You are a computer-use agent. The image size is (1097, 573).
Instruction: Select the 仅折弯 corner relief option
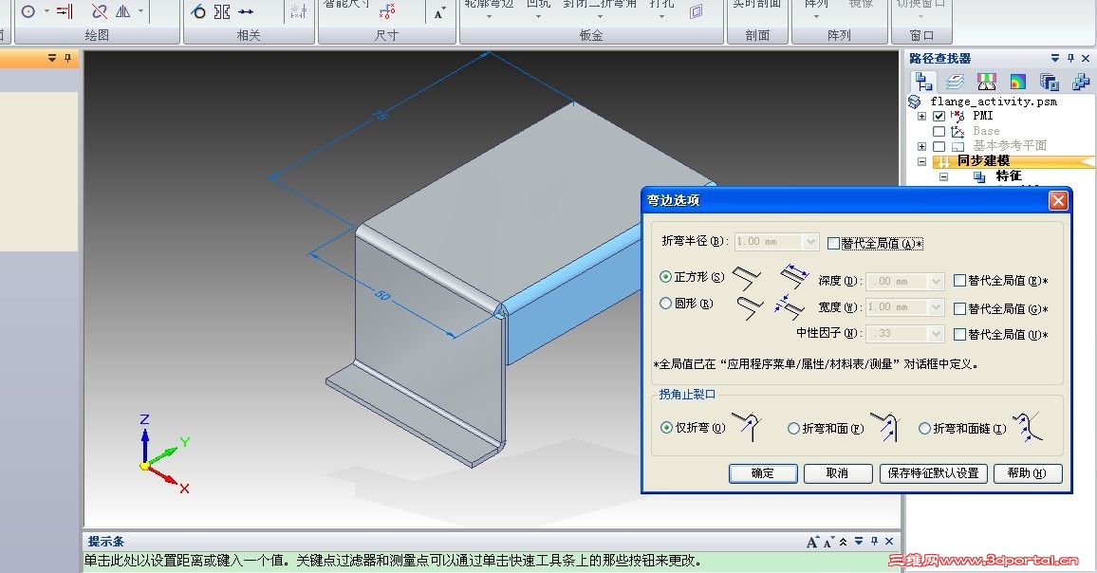[x=666, y=427]
